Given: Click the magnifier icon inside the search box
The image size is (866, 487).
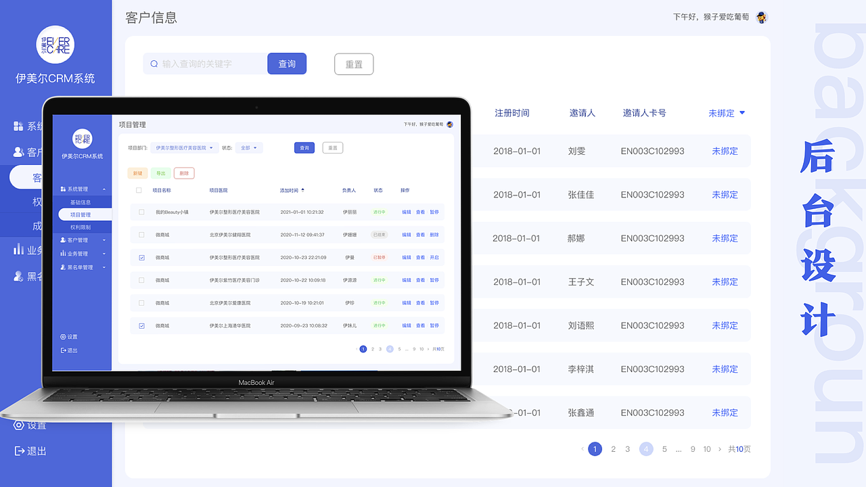Looking at the screenshot, I should [154, 63].
